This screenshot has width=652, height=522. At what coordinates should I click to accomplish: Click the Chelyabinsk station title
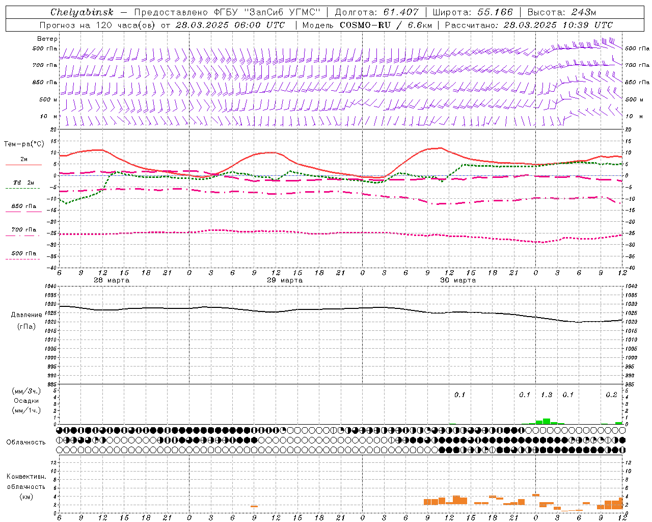(82, 12)
